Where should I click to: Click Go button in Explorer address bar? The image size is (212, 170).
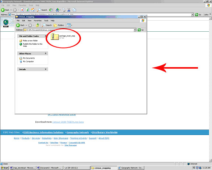141,30
